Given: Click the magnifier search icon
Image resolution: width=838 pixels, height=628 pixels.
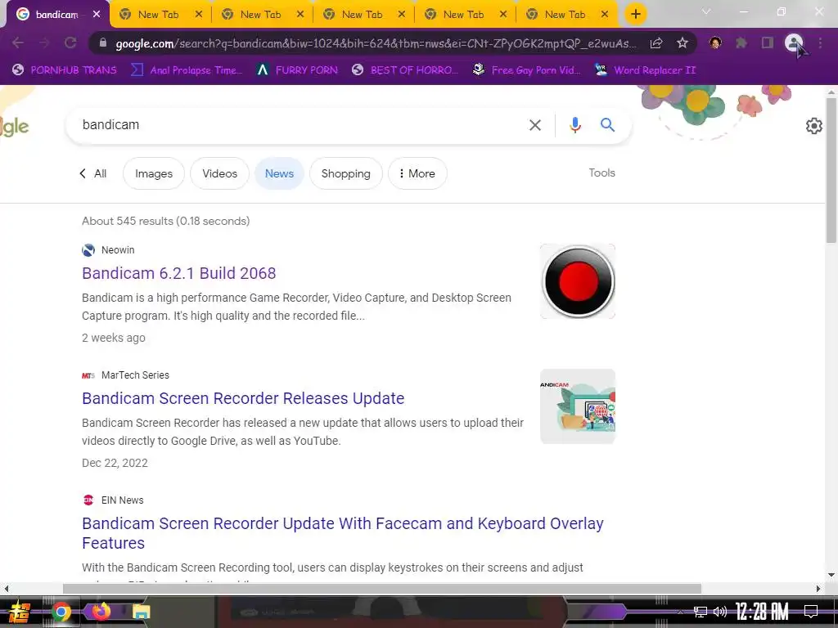Looking at the screenshot, I should tap(607, 125).
